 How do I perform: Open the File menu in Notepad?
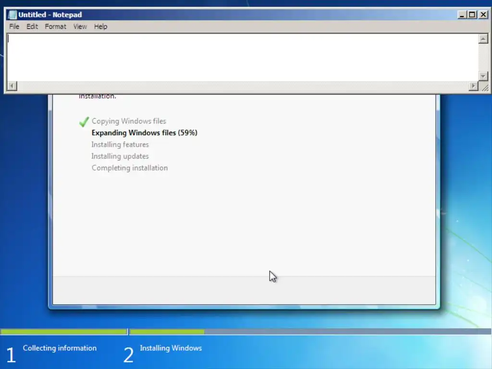point(14,27)
